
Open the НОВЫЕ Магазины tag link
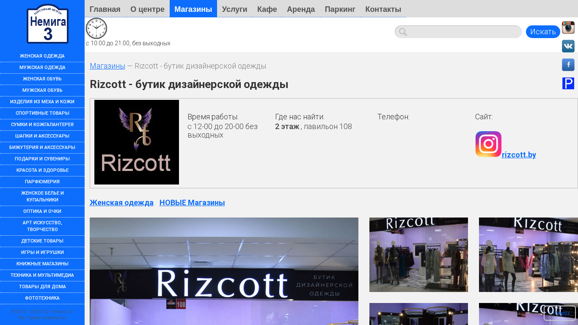click(x=192, y=203)
